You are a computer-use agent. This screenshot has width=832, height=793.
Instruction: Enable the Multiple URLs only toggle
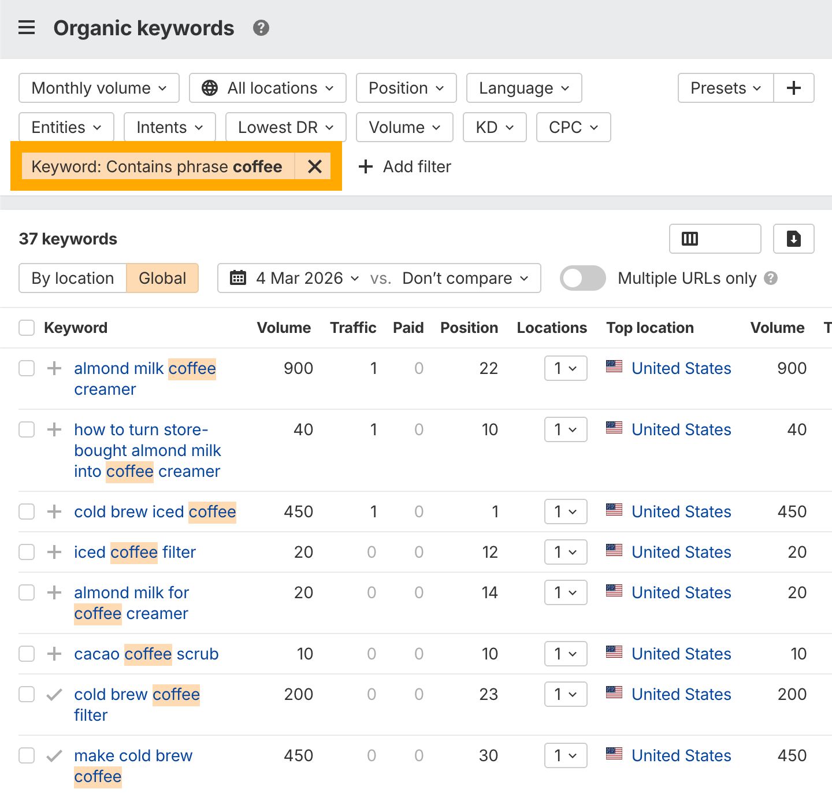[582, 278]
